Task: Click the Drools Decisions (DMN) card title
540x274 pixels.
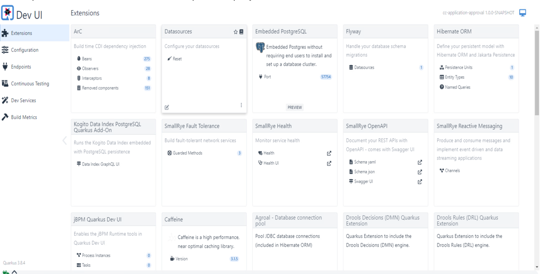Action: 383,220
